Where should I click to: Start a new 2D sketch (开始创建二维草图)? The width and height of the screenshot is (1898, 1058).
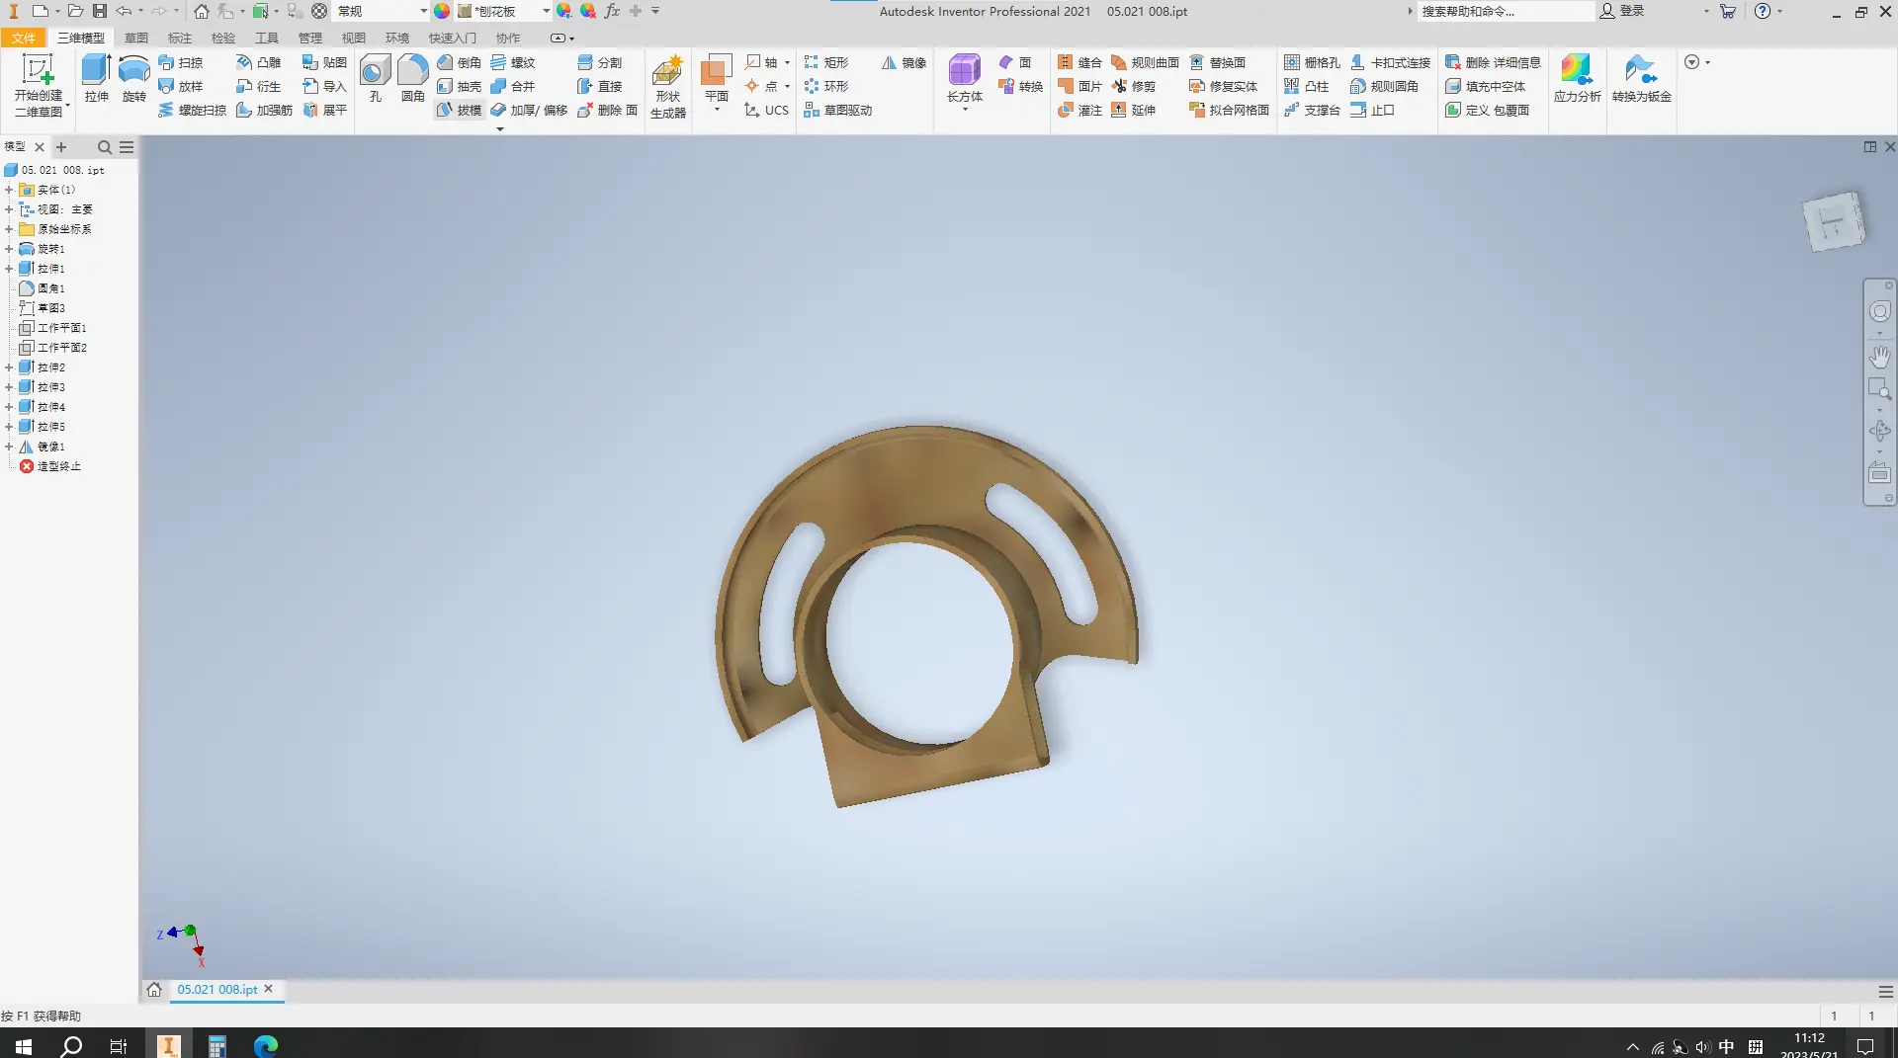[x=38, y=86]
